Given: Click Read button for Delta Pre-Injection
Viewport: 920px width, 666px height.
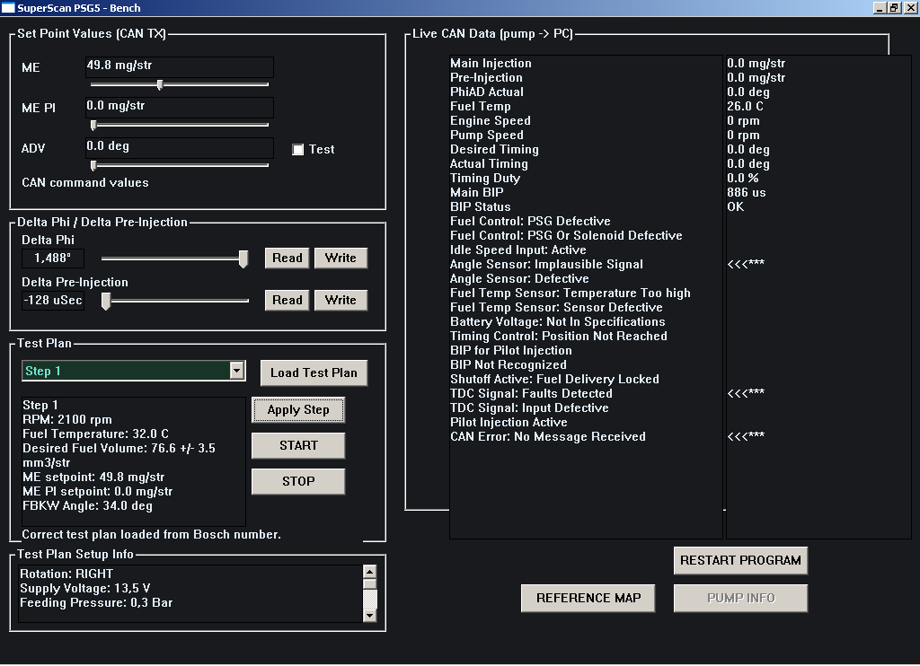Looking at the screenshot, I should [287, 300].
